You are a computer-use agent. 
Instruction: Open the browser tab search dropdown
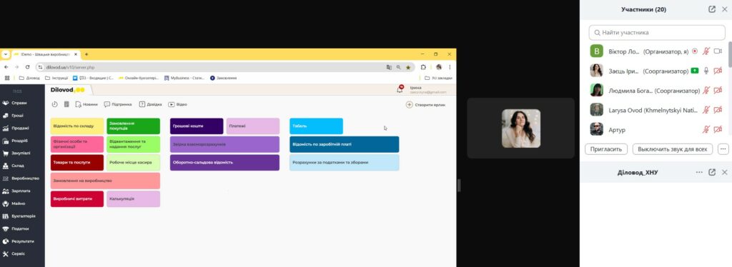point(6,54)
